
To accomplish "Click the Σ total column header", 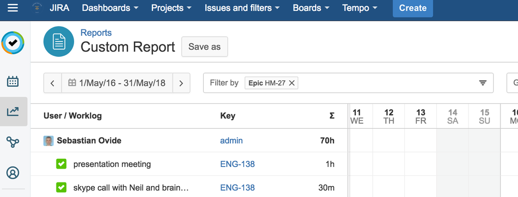I will 332,116.
